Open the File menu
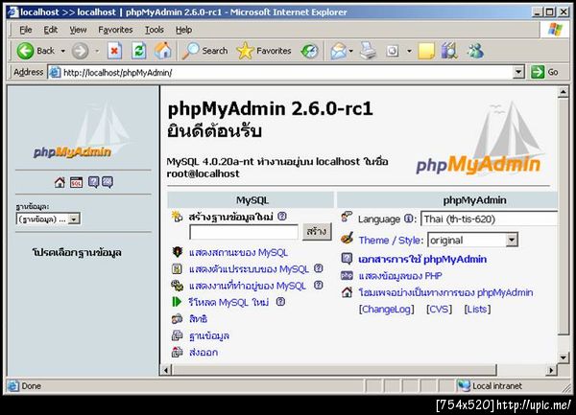576x415 pixels. (x=25, y=30)
